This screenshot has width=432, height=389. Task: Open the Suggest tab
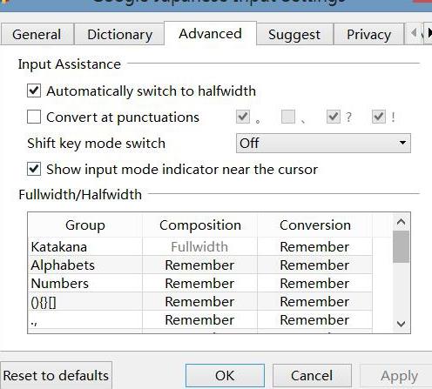tap(294, 35)
